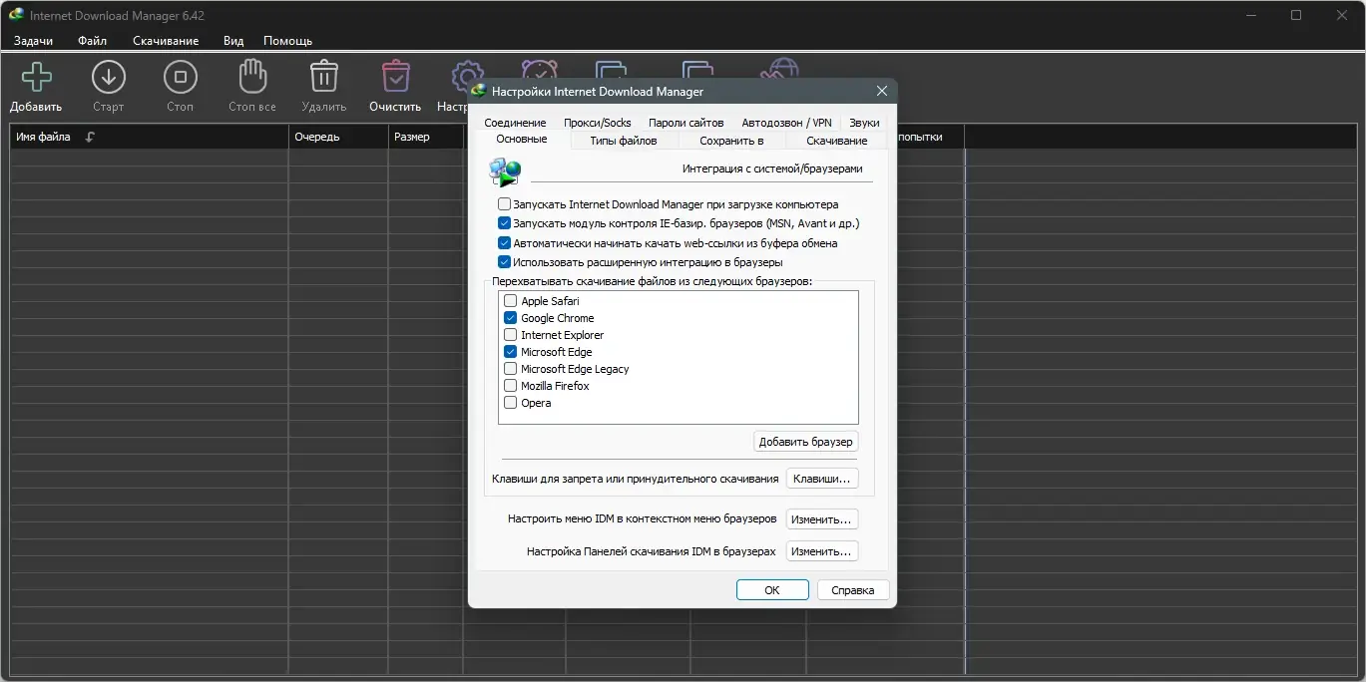
Task: Check the Opera browser box
Action: (511, 403)
